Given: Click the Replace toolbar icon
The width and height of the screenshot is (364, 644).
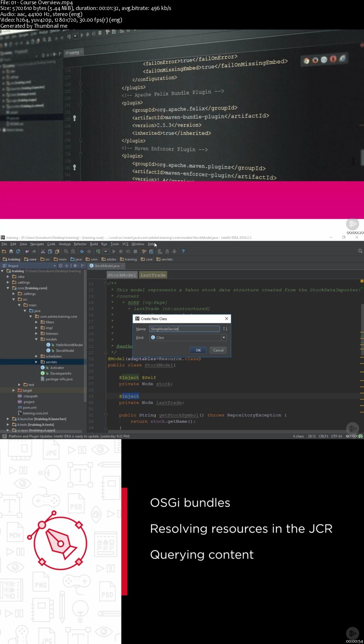Looking at the screenshot, I should [x=73, y=251].
